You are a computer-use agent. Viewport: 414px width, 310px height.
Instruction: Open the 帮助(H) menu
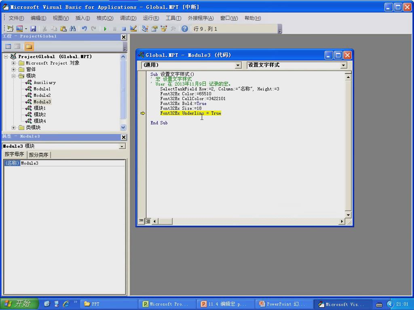253,18
